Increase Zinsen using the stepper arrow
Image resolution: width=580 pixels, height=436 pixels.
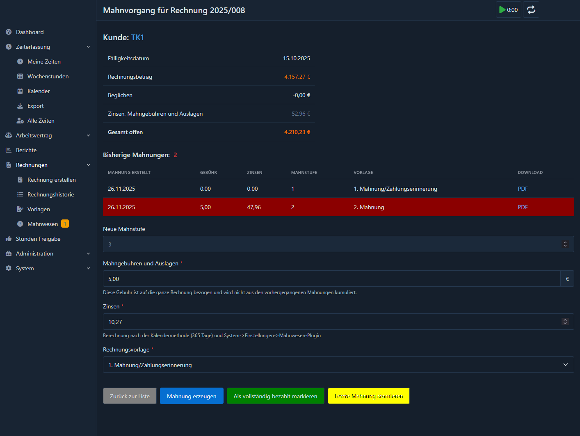coord(565,320)
